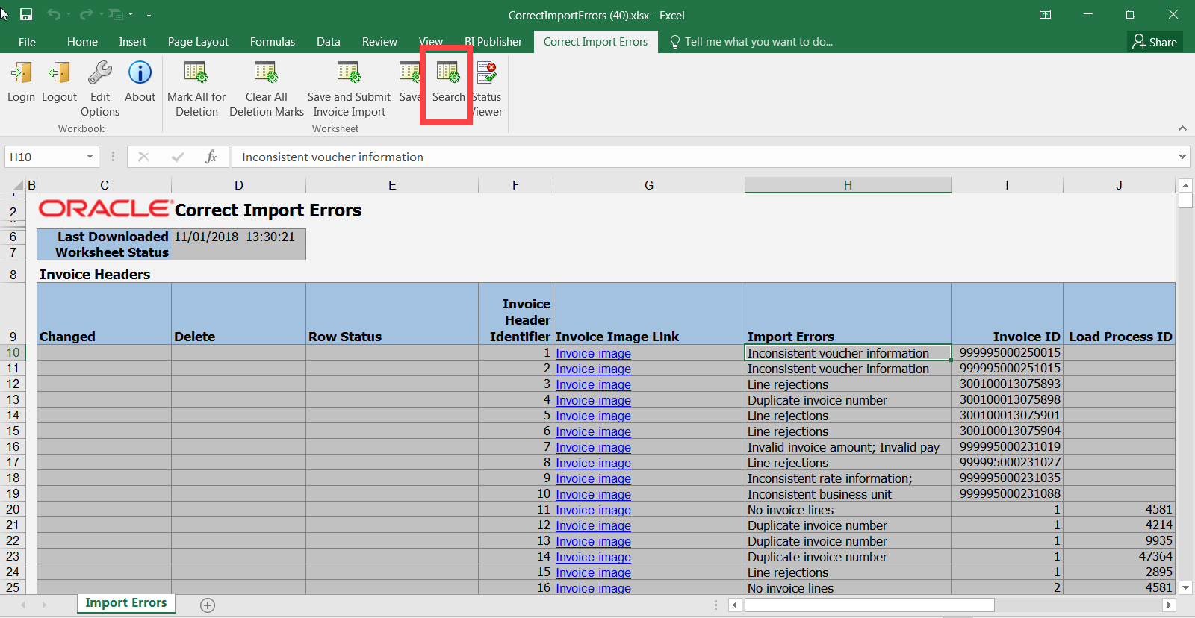Screen dimensions: 1195x618
Task: Open the File menu
Action: point(27,42)
